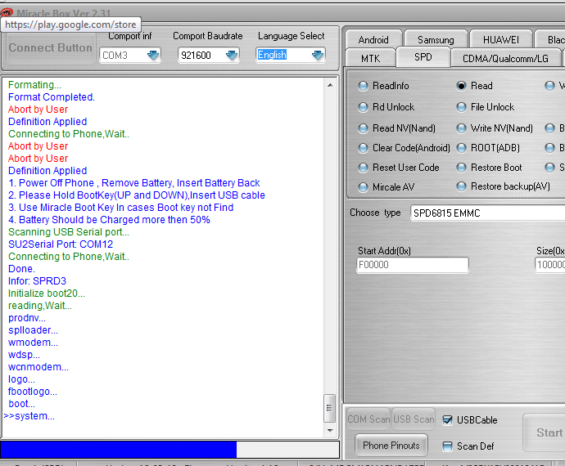The height and width of the screenshot is (466, 565).
Task: Click 'Initialize boot20...' log line
Action: click(x=47, y=293)
